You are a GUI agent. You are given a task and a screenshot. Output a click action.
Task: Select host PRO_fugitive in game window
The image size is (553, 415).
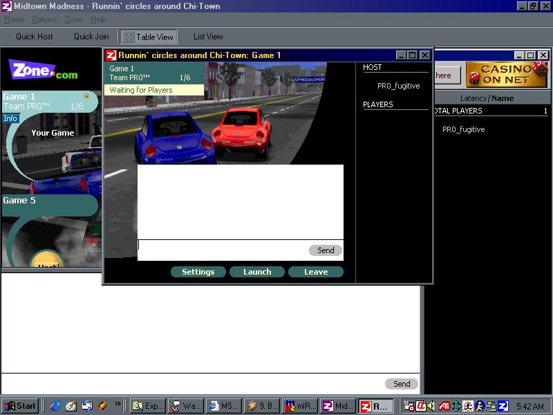[x=399, y=86]
